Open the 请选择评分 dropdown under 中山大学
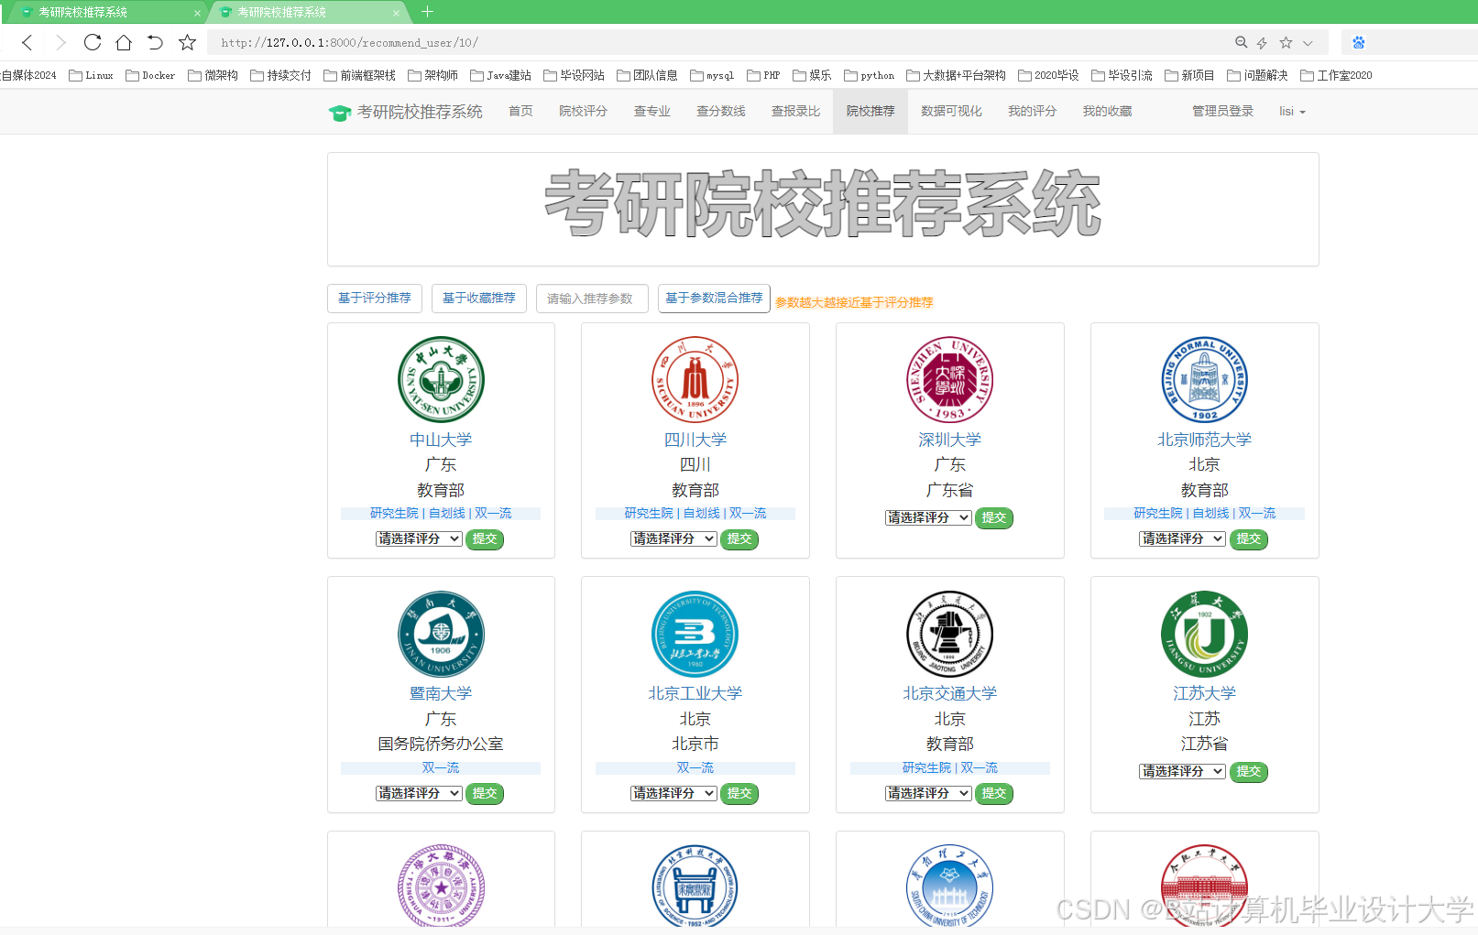The image size is (1478, 935). [419, 538]
